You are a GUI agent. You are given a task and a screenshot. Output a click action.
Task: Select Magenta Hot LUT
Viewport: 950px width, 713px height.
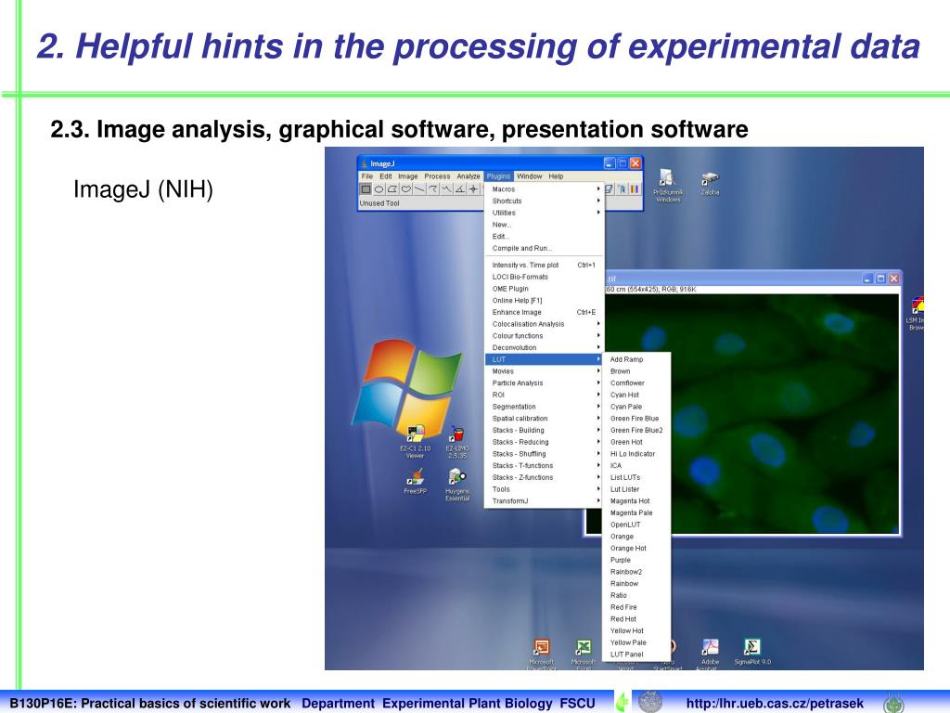point(638,501)
